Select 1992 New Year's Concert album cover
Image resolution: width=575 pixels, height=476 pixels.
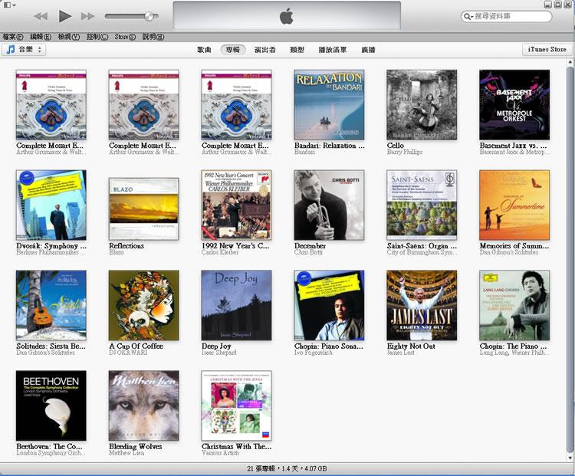[x=237, y=205]
